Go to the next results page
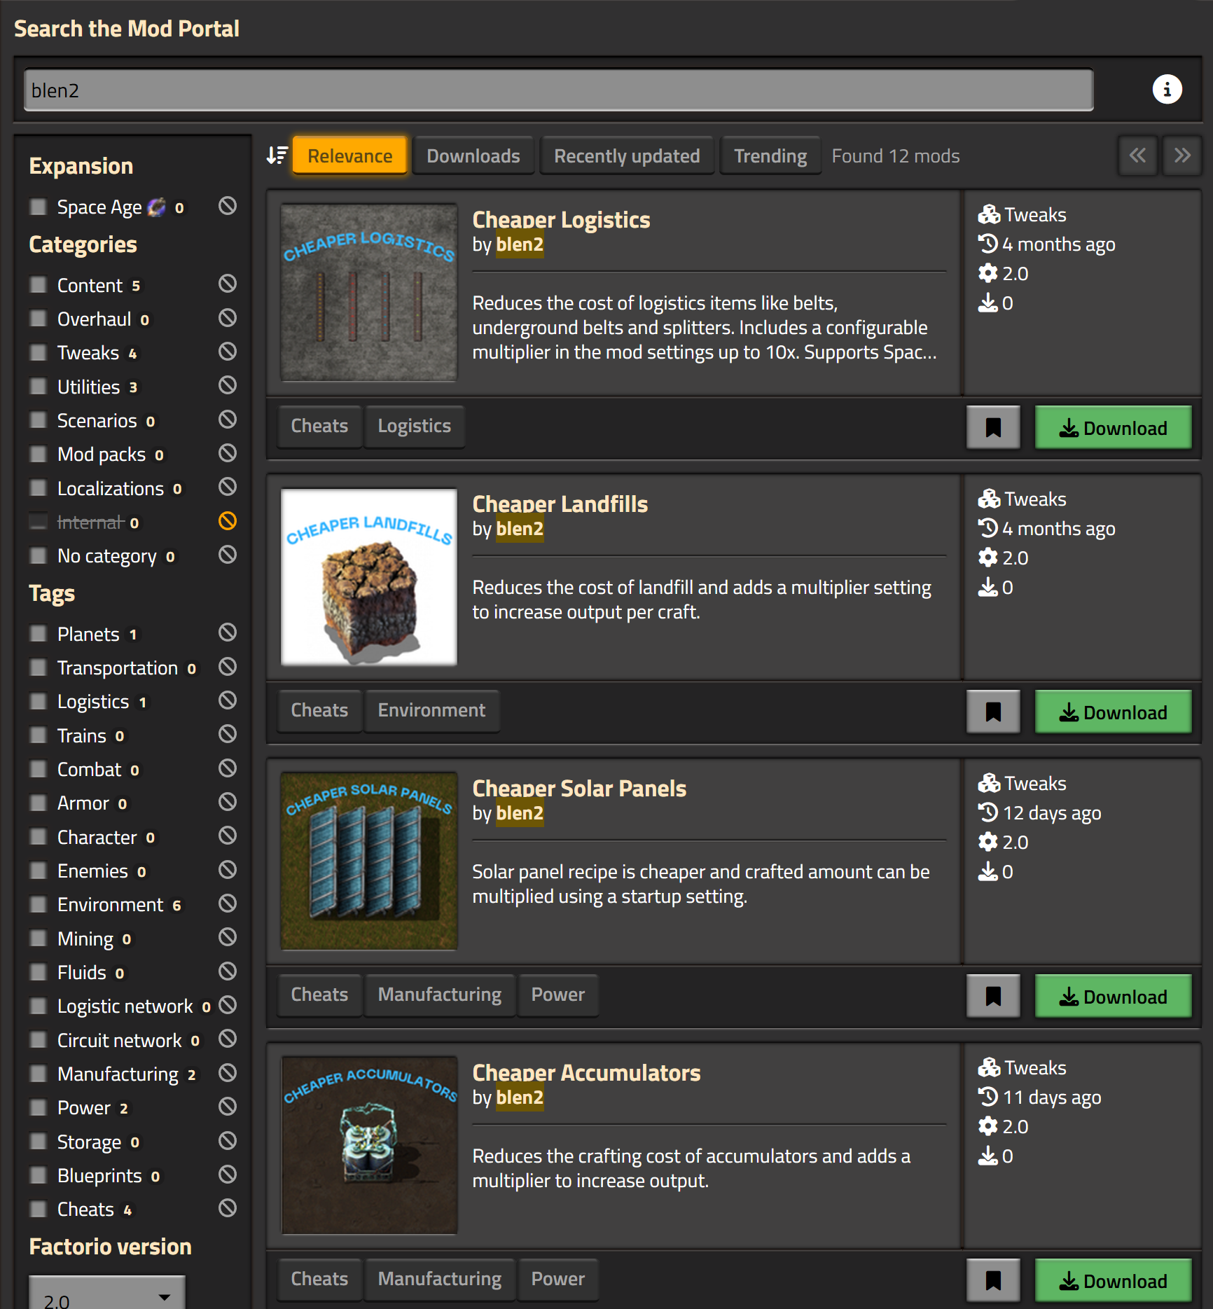This screenshot has height=1309, width=1213. tap(1182, 155)
